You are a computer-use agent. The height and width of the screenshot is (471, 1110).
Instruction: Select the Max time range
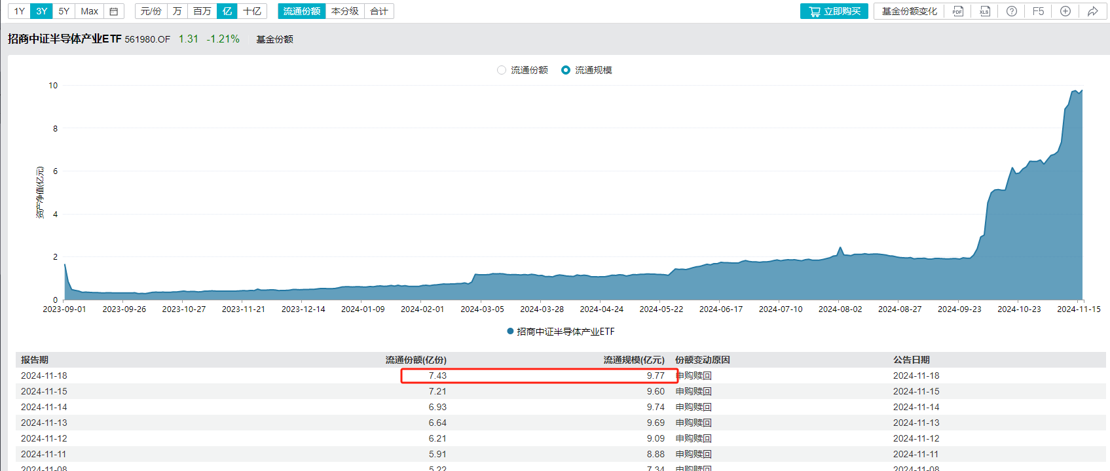pyautogui.click(x=89, y=11)
